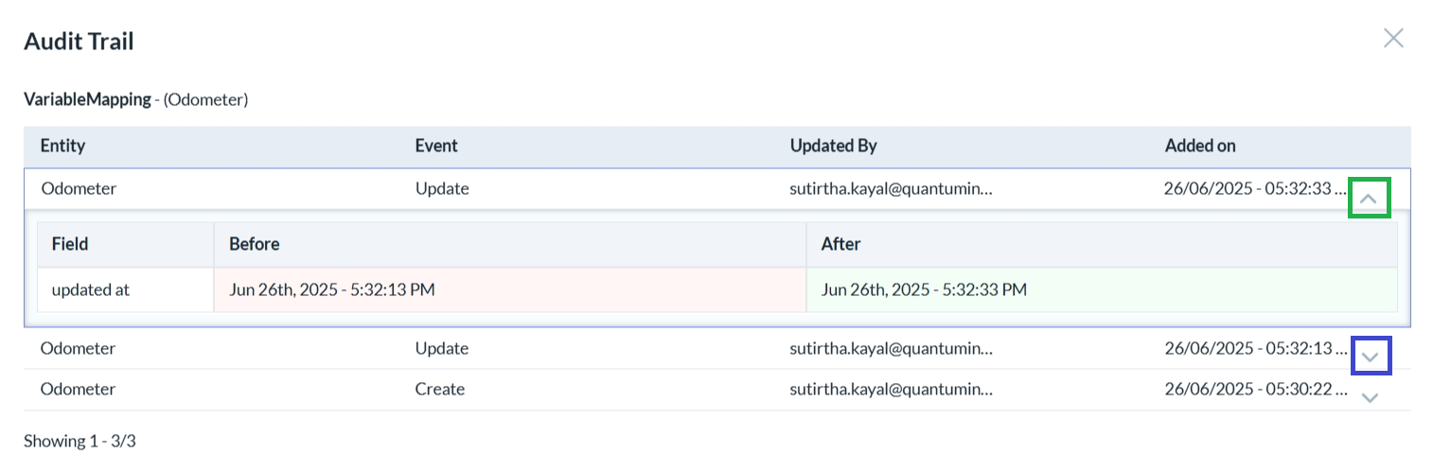Click the VariableMapping - (Odometer) label
Screen dimensions: 1433x471
click(x=135, y=98)
